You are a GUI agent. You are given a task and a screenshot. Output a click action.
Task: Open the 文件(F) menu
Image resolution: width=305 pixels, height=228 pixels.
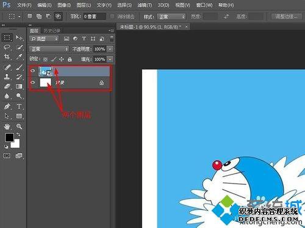pos(24,5)
